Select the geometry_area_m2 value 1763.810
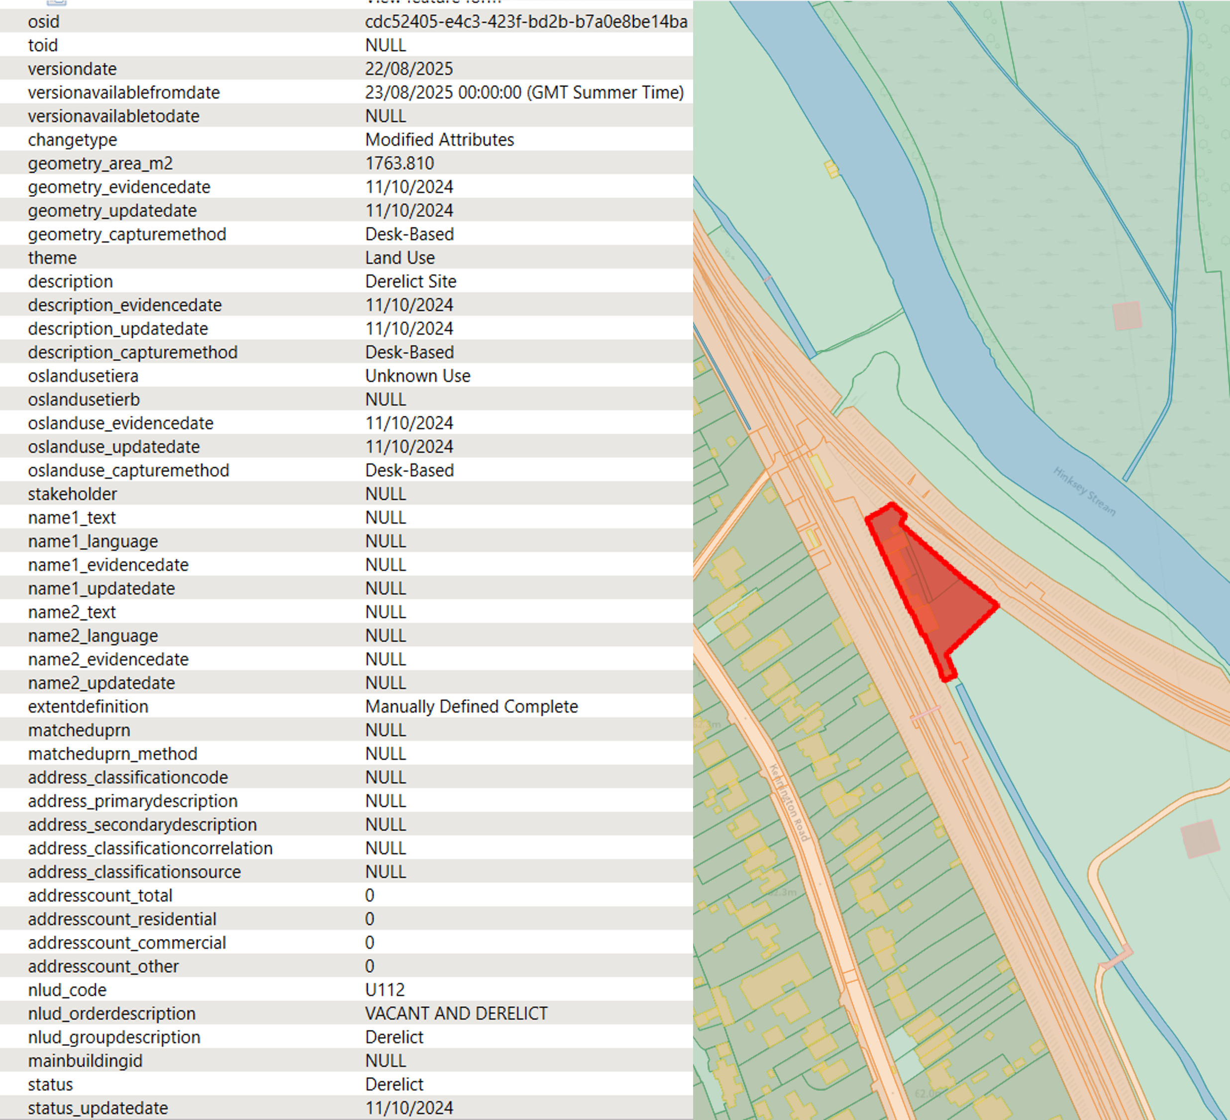 [400, 164]
